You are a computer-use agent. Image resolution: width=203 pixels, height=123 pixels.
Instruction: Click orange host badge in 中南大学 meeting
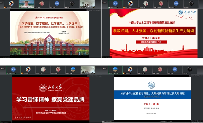pyautogui.click(x=124, y=7)
